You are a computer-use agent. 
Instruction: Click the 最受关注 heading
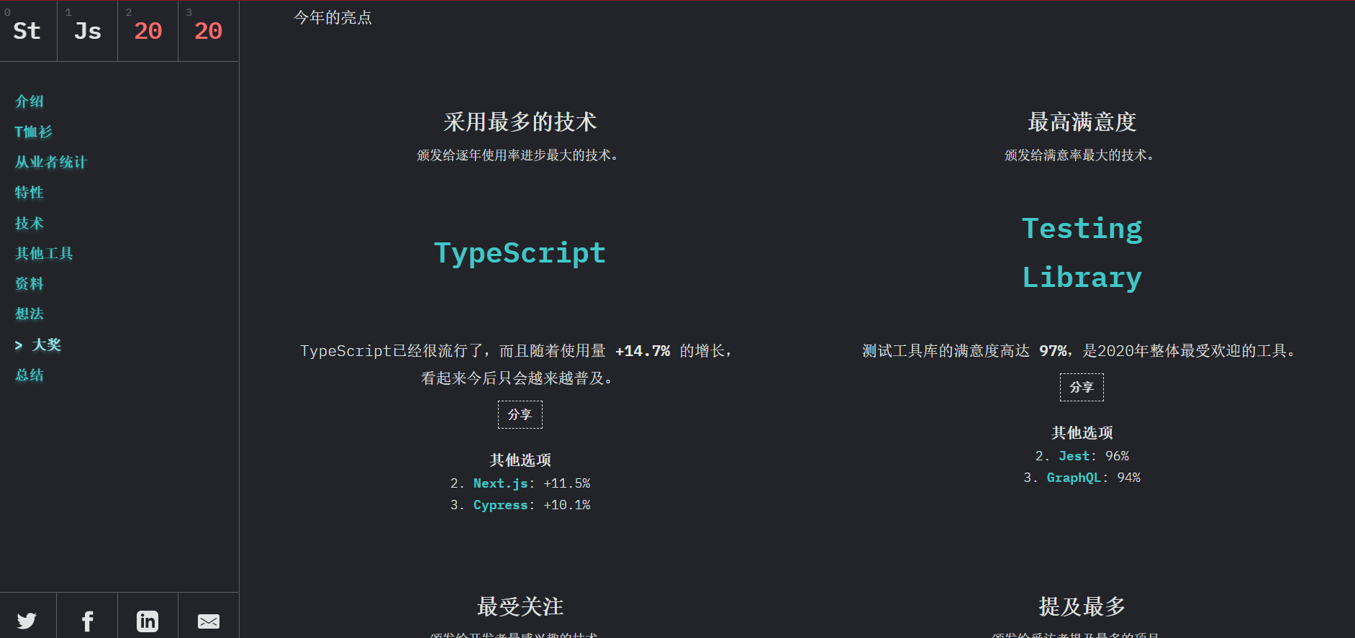[x=520, y=606]
